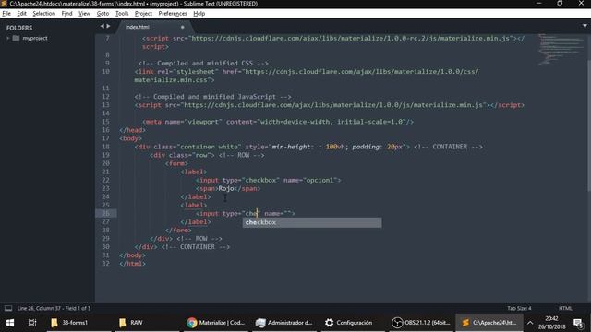Open the Selection menu
The height and width of the screenshot is (332, 591).
pyautogui.click(x=43, y=14)
